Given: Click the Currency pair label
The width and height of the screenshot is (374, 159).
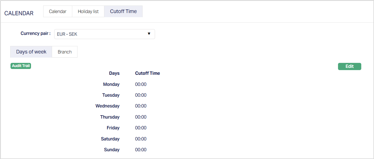Looking at the screenshot, I should 35,34.
